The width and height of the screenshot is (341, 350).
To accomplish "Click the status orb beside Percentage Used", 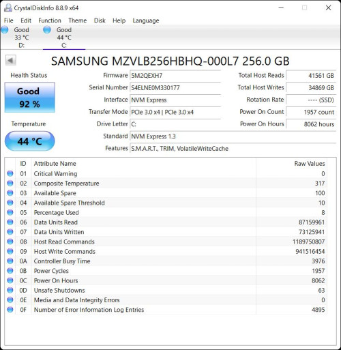I will tap(10, 212).
